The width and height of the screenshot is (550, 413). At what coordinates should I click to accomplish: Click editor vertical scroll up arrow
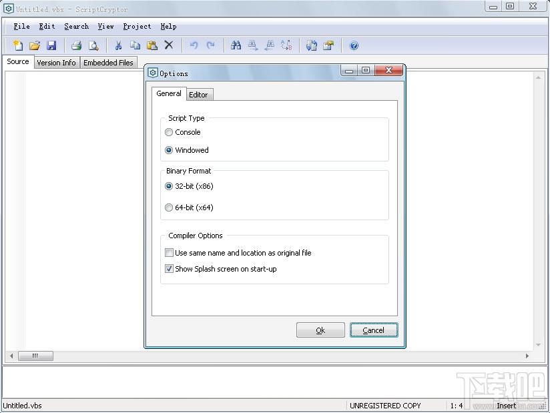coord(538,77)
